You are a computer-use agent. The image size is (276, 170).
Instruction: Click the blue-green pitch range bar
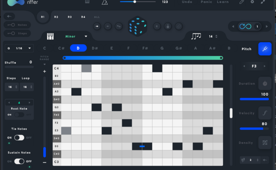(143, 58)
